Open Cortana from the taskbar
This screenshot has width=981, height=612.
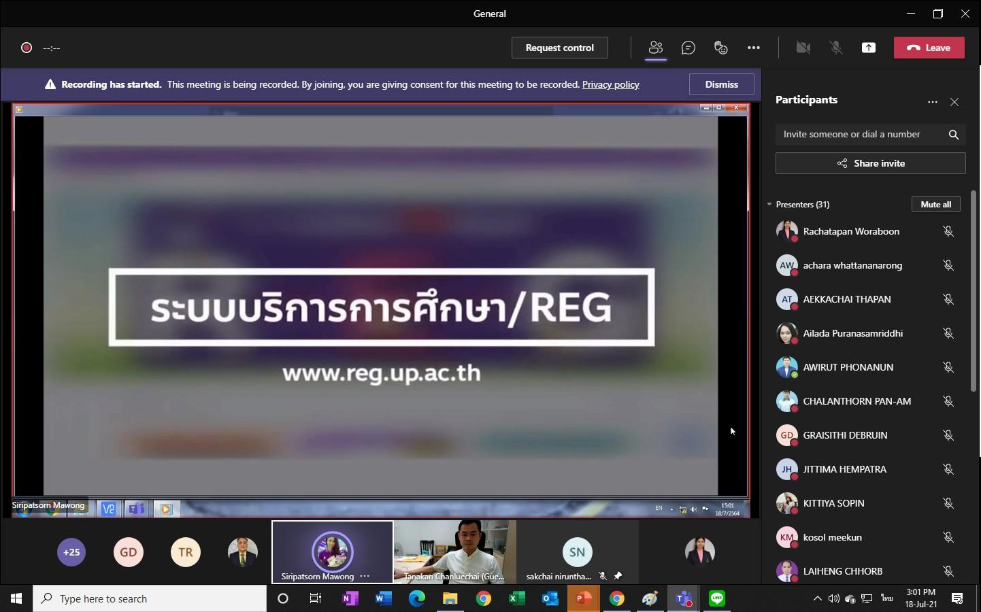pos(283,598)
